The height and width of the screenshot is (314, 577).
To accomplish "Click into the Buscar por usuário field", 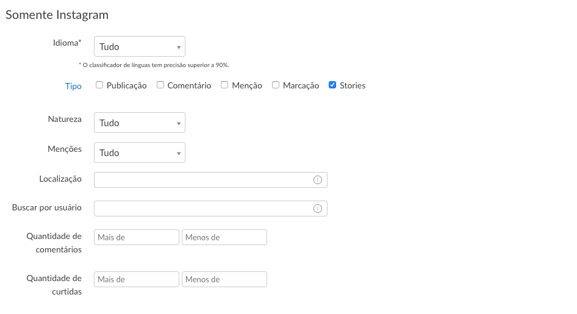I will point(201,209).
